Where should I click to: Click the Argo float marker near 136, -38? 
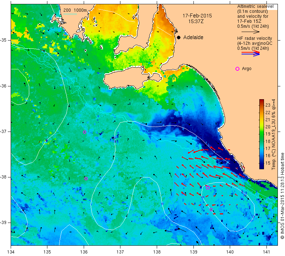point(86,179)
